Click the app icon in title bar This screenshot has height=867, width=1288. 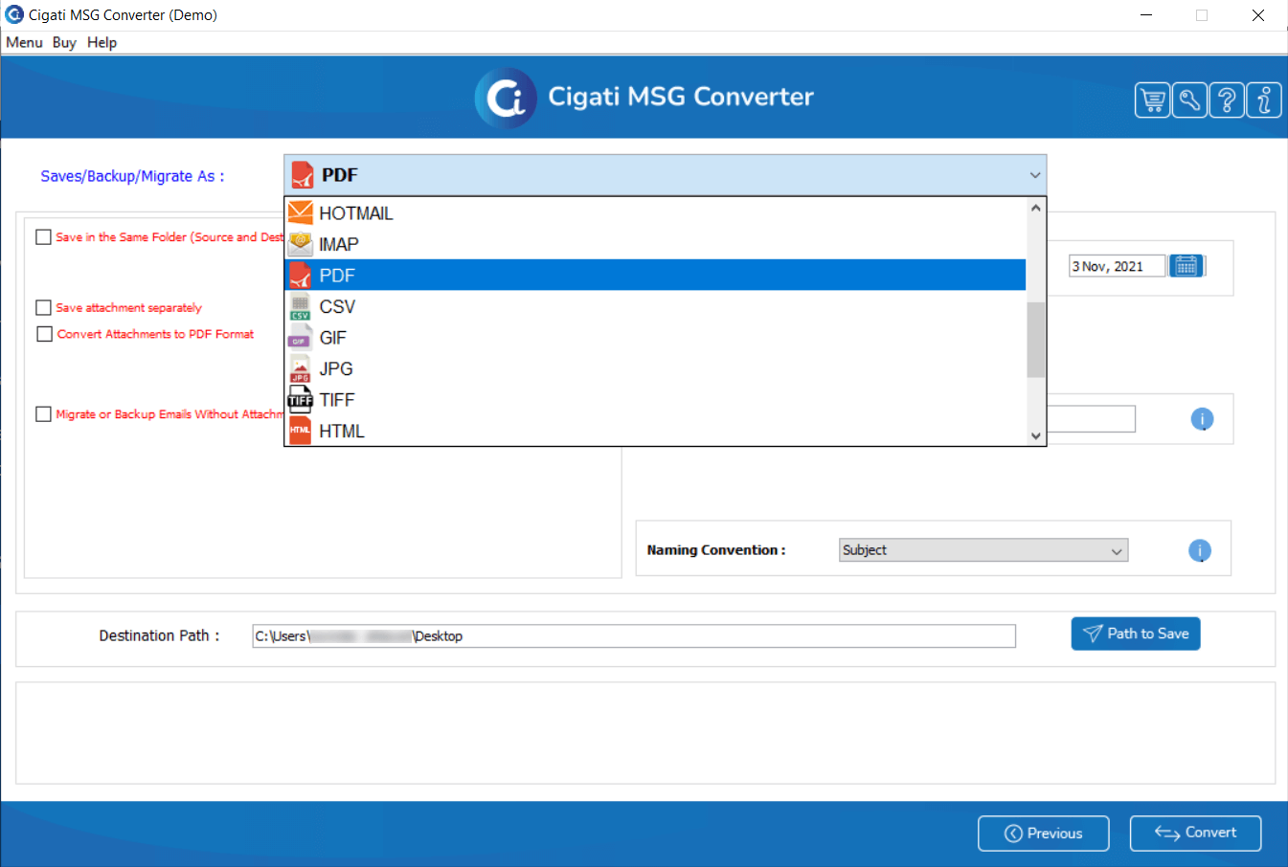tap(14, 14)
